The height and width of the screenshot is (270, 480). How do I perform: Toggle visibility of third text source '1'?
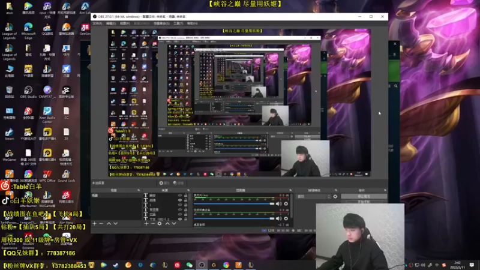pyautogui.click(x=180, y=205)
